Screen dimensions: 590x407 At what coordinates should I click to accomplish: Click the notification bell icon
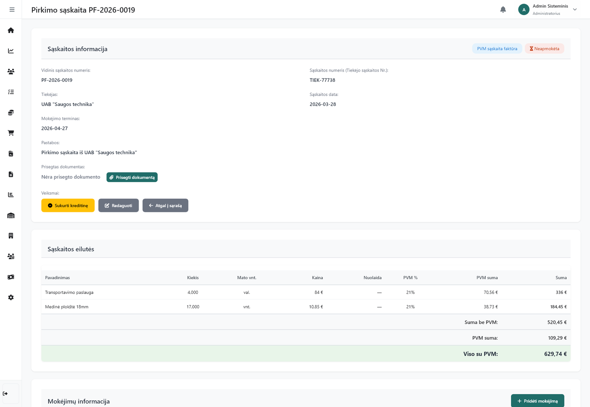503,10
